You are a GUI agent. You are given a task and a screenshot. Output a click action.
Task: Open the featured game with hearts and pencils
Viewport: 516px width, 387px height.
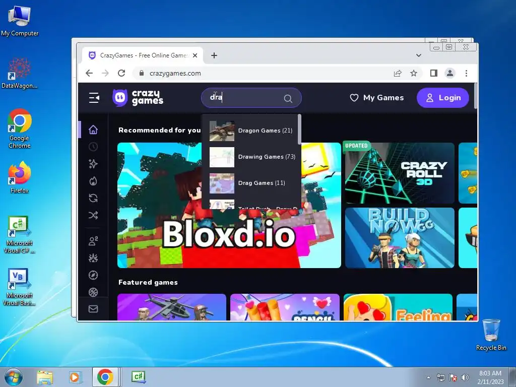coord(285,307)
